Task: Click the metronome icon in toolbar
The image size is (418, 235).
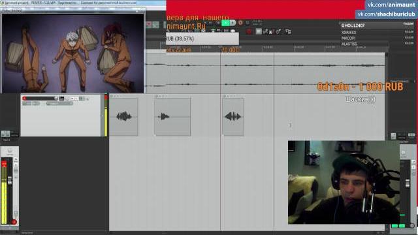Action: pos(278,32)
